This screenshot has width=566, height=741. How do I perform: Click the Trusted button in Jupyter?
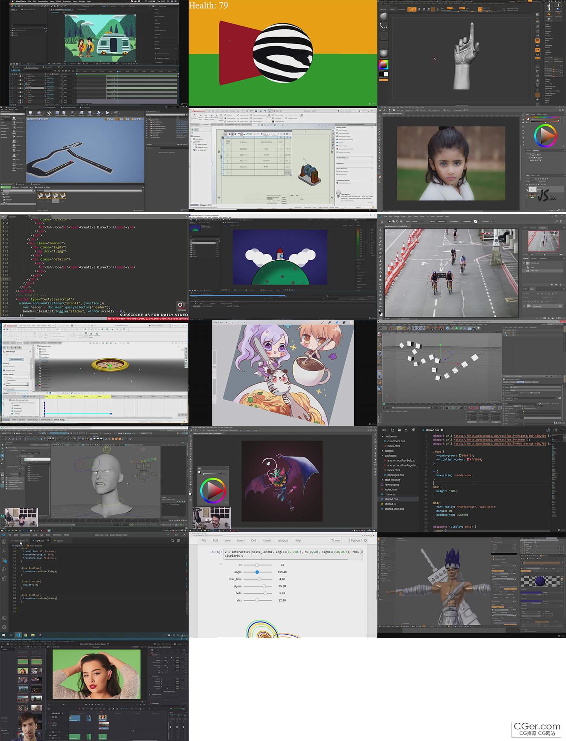[336, 540]
